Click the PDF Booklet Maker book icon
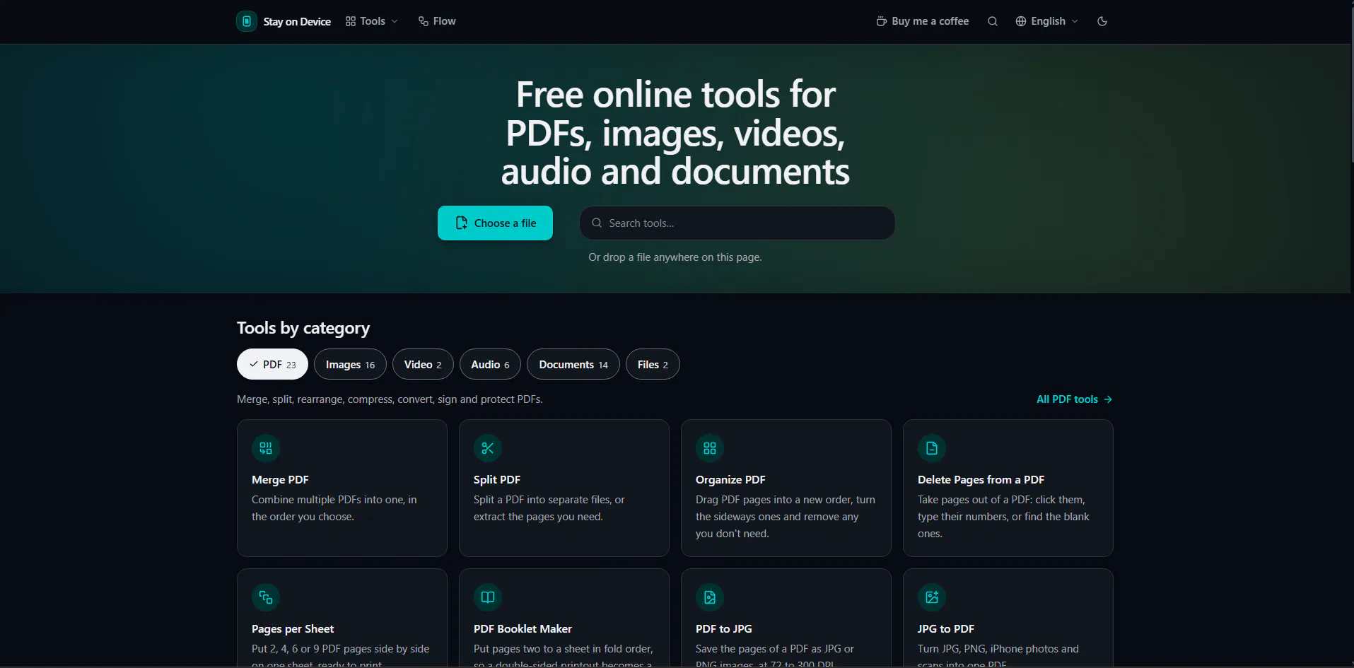This screenshot has width=1354, height=668. coord(488,597)
